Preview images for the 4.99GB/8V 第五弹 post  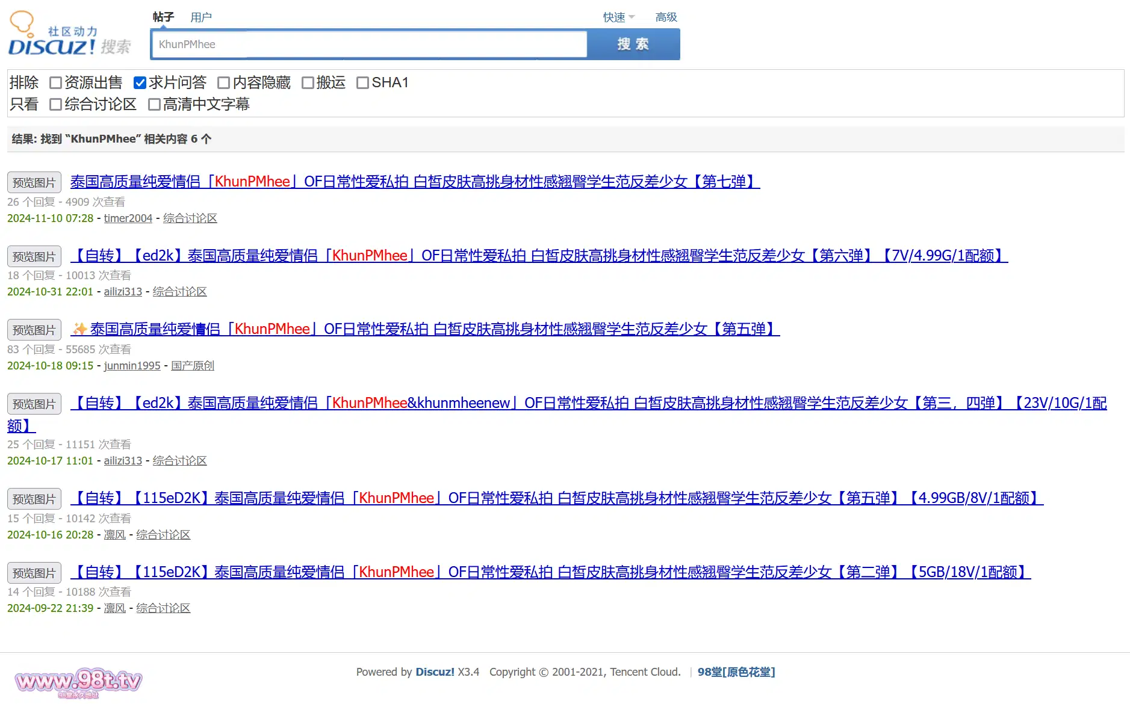(34, 499)
